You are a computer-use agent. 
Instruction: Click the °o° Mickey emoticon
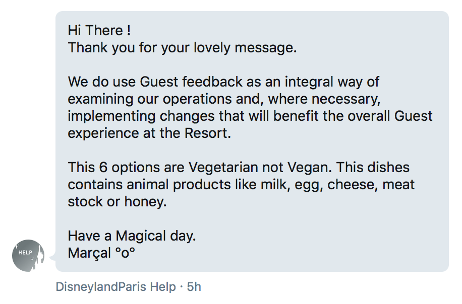click(x=125, y=253)
